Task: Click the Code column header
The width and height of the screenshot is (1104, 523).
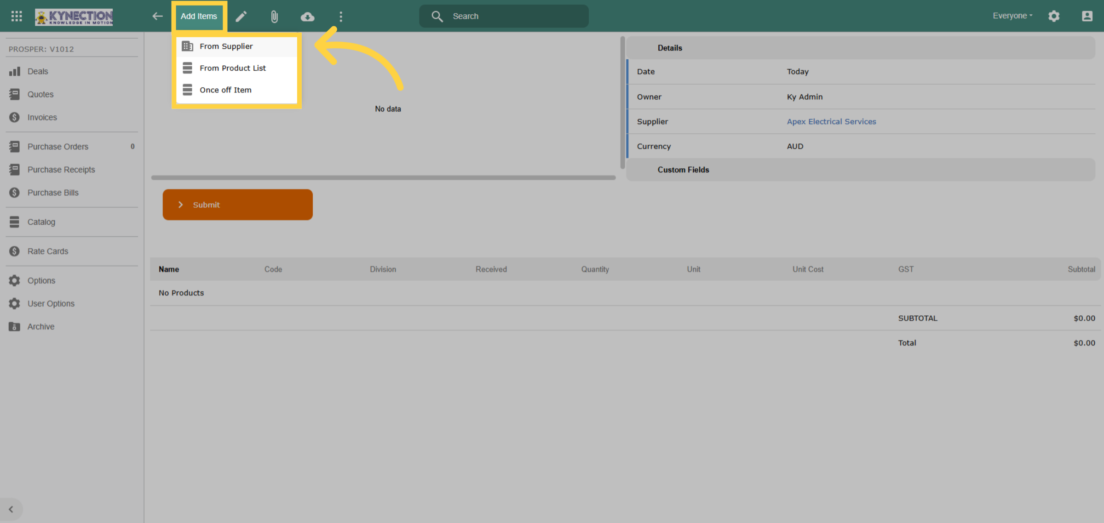Action: click(273, 269)
